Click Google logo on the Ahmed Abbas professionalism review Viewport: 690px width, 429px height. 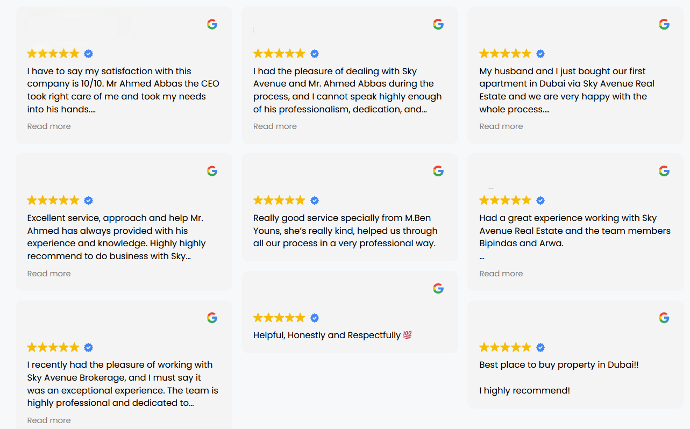coord(438,24)
